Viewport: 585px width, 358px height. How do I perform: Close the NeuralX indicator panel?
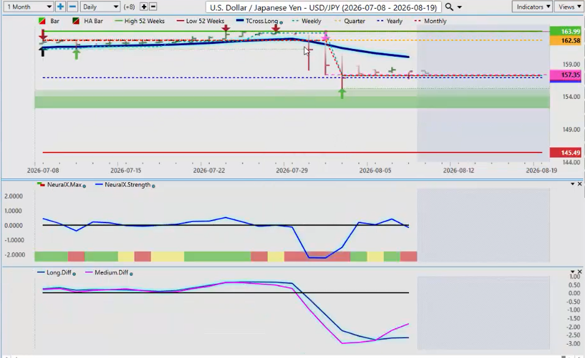[579, 184]
